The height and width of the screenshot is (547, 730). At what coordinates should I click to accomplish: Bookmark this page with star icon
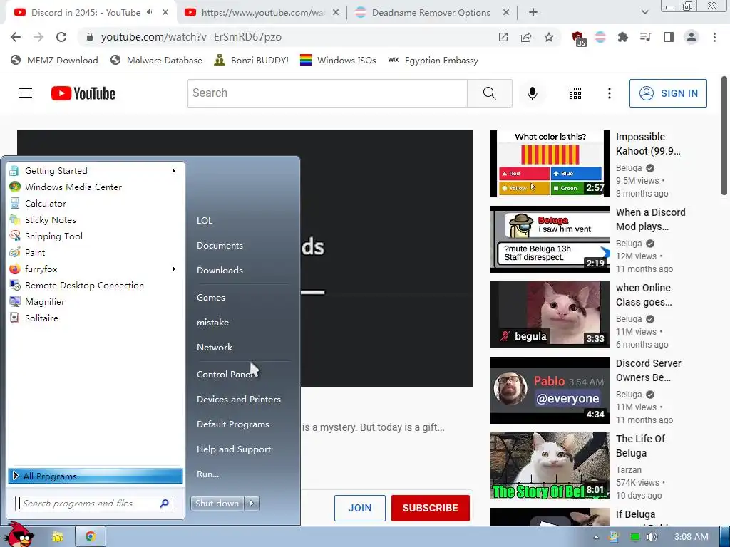click(x=549, y=37)
